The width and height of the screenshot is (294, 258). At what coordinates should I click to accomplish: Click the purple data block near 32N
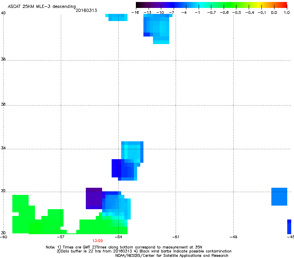(x=94, y=198)
